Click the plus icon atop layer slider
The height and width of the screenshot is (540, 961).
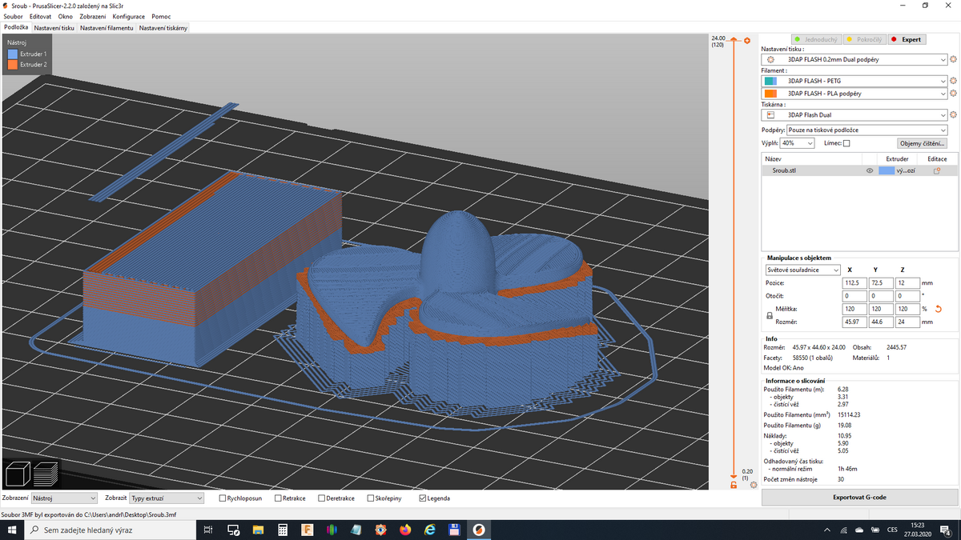click(x=746, y=40)
